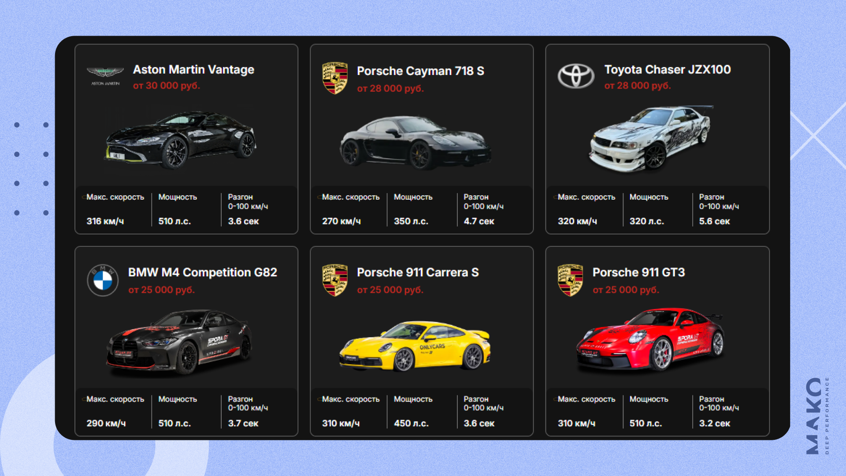Click the Porsche 911 GT3 price text
This screenshot has width=846, height=476.
[x=626, y=290]
